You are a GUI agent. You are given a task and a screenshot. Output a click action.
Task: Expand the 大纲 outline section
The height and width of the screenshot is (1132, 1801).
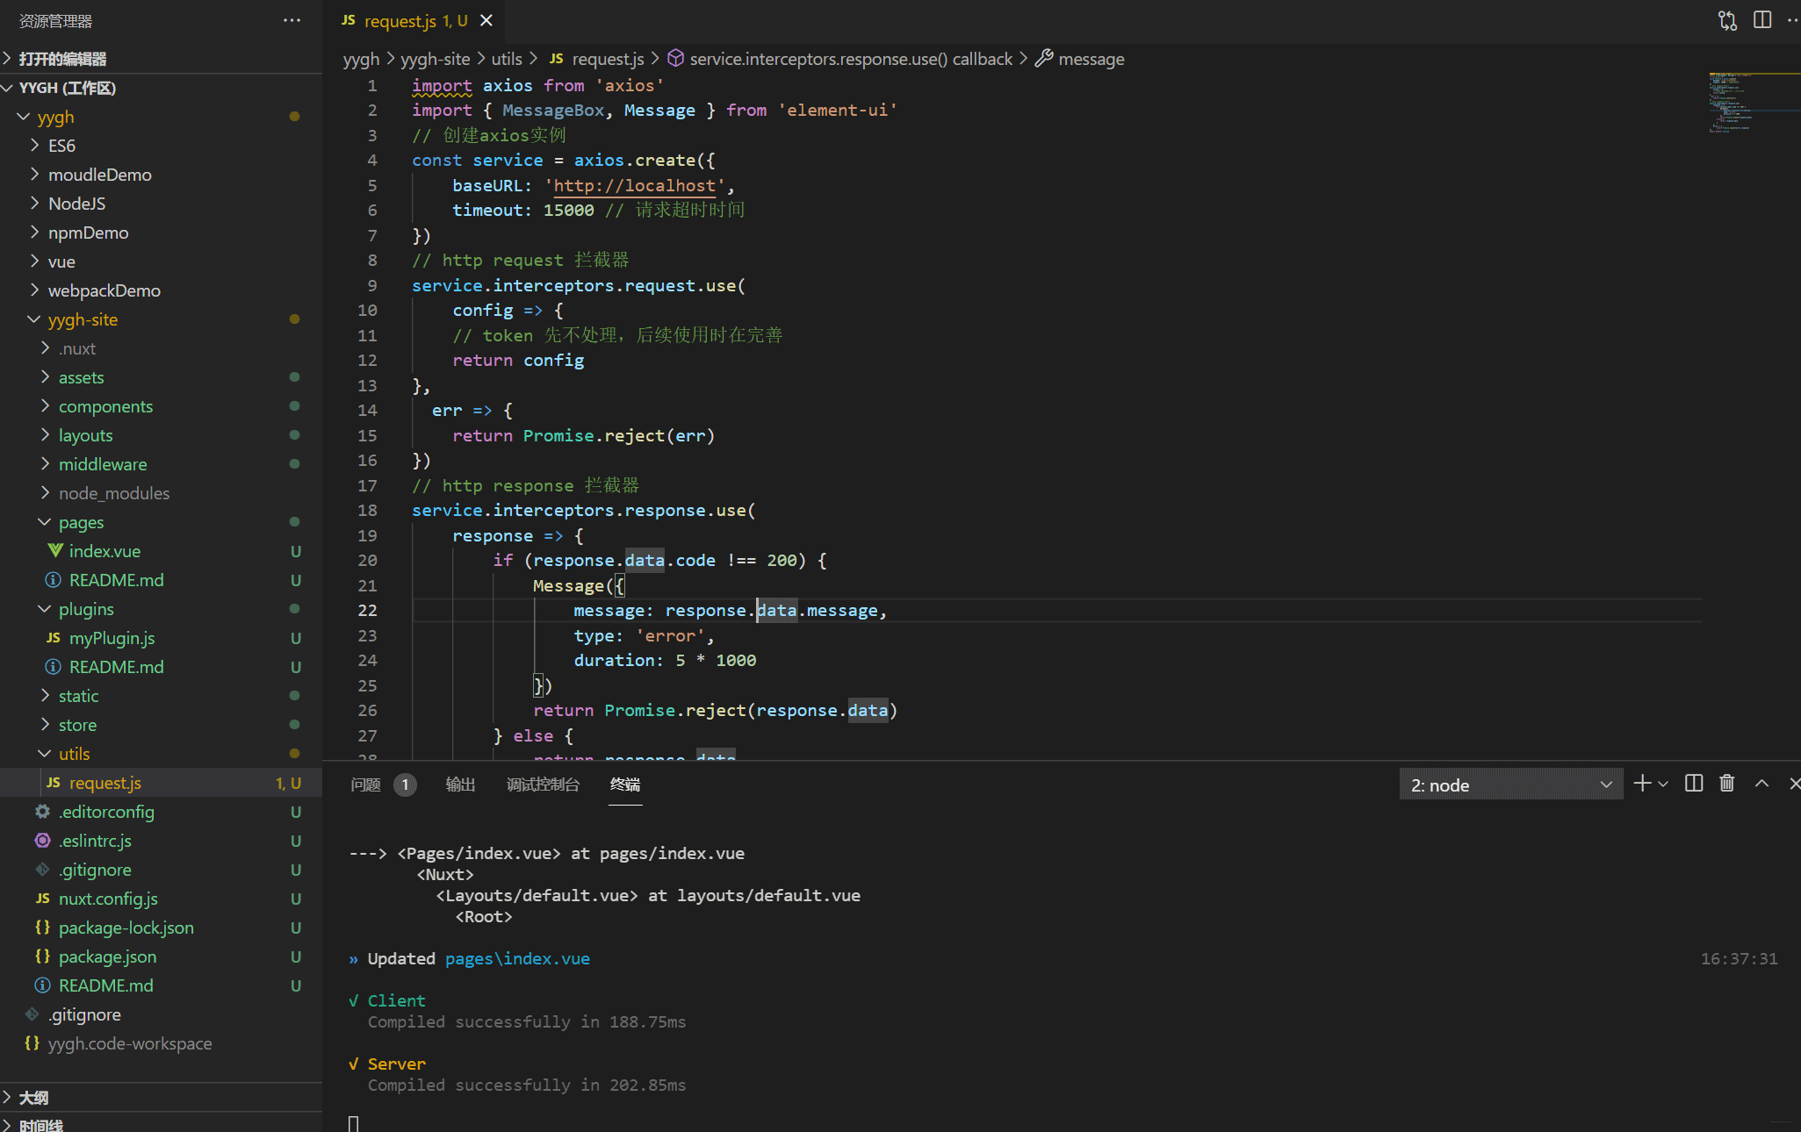coord(161,1098)
